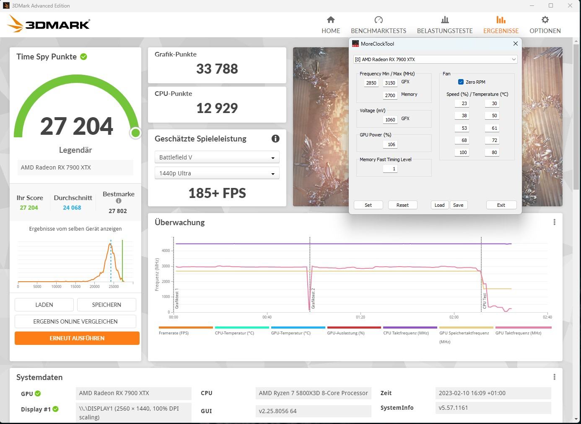Open Belastungsteste bar chart icon
The image size is (581, 424).
pos(445,20)
